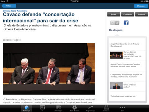Share article on Facebook
149x112 pixels.
pyautogui.click(x=126, y=23)
